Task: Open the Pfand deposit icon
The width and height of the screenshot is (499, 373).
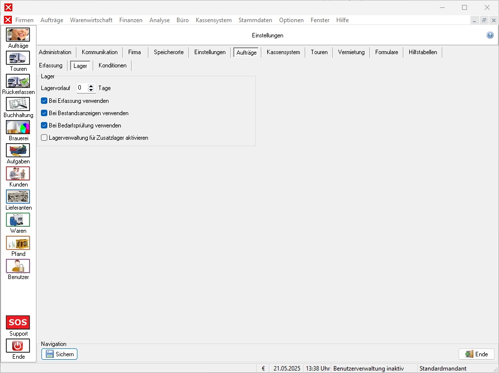Action: tap(18, 243)
